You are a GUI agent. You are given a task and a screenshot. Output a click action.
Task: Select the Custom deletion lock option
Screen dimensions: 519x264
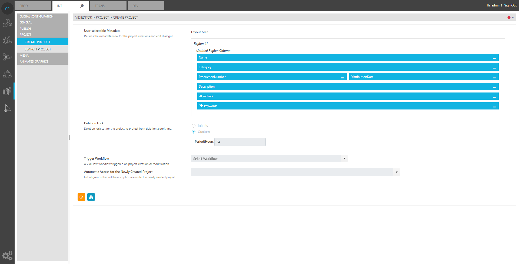194,132
